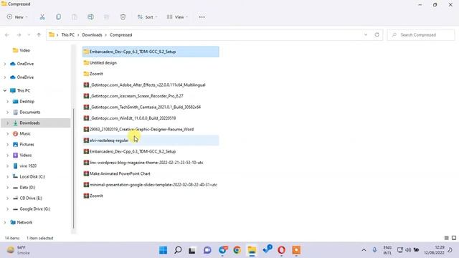Go up one folder level arrow
The height and width of the screenshot is (258, 459).
point(39,35)
